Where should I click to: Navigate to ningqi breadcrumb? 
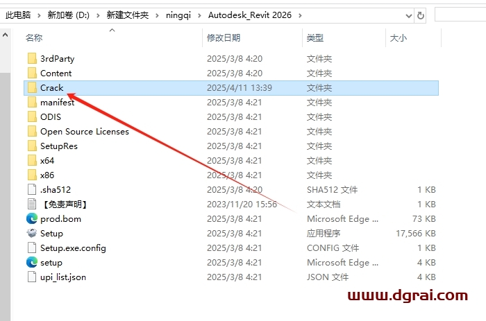pyautogui.click(x=178, y=15)
